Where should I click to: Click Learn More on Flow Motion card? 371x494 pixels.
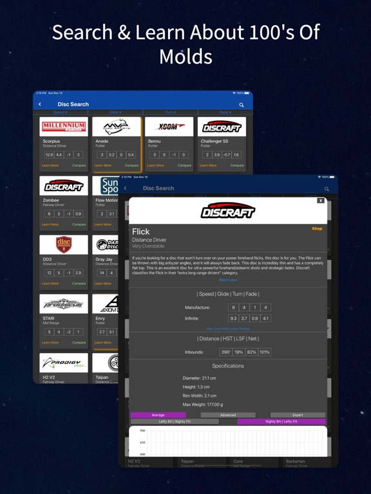(103, 224)
